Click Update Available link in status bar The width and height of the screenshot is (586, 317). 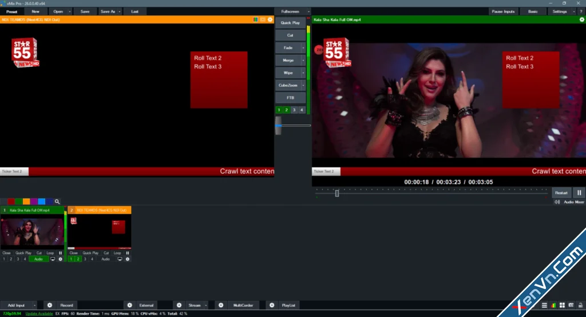click(x=39, y=314)
